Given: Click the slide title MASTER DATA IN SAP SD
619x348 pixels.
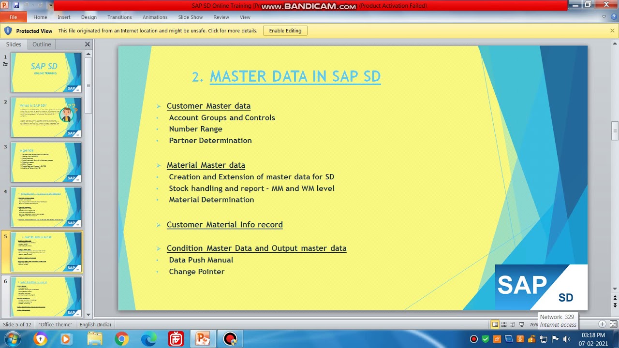Looking at the screenshot, I should coord(295,76).
